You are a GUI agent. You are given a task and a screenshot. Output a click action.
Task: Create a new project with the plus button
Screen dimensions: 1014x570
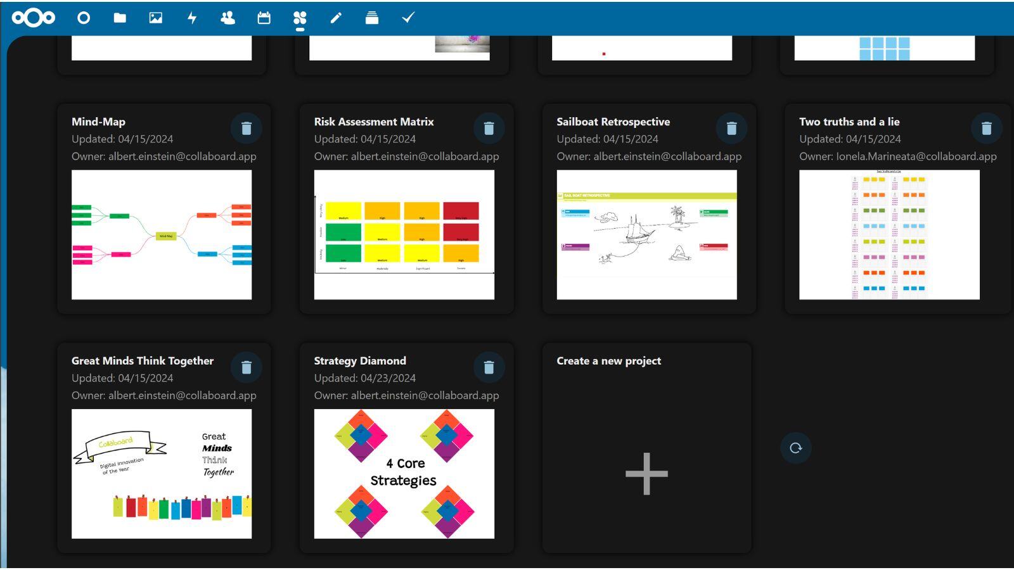point(646,472)
